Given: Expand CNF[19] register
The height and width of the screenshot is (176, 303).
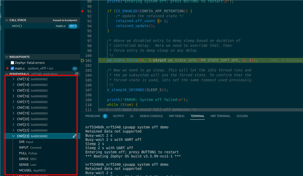Looking at the screenshot, I should 13,113.
